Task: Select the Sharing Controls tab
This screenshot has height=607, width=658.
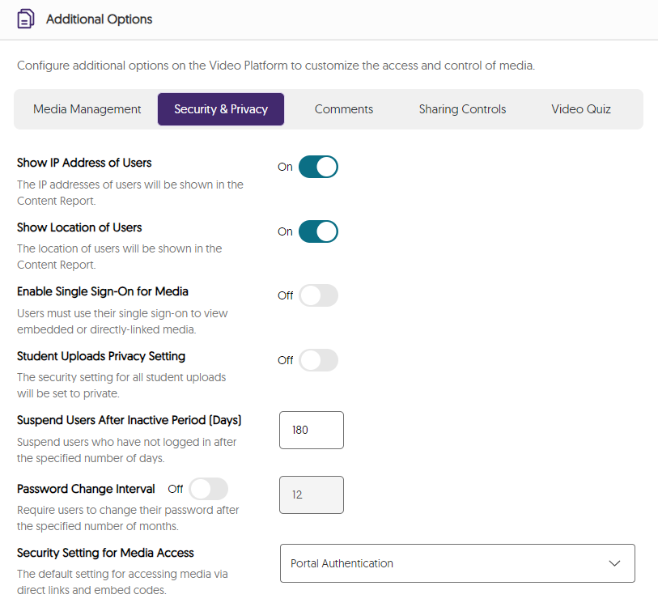Action: coord(462,108)
